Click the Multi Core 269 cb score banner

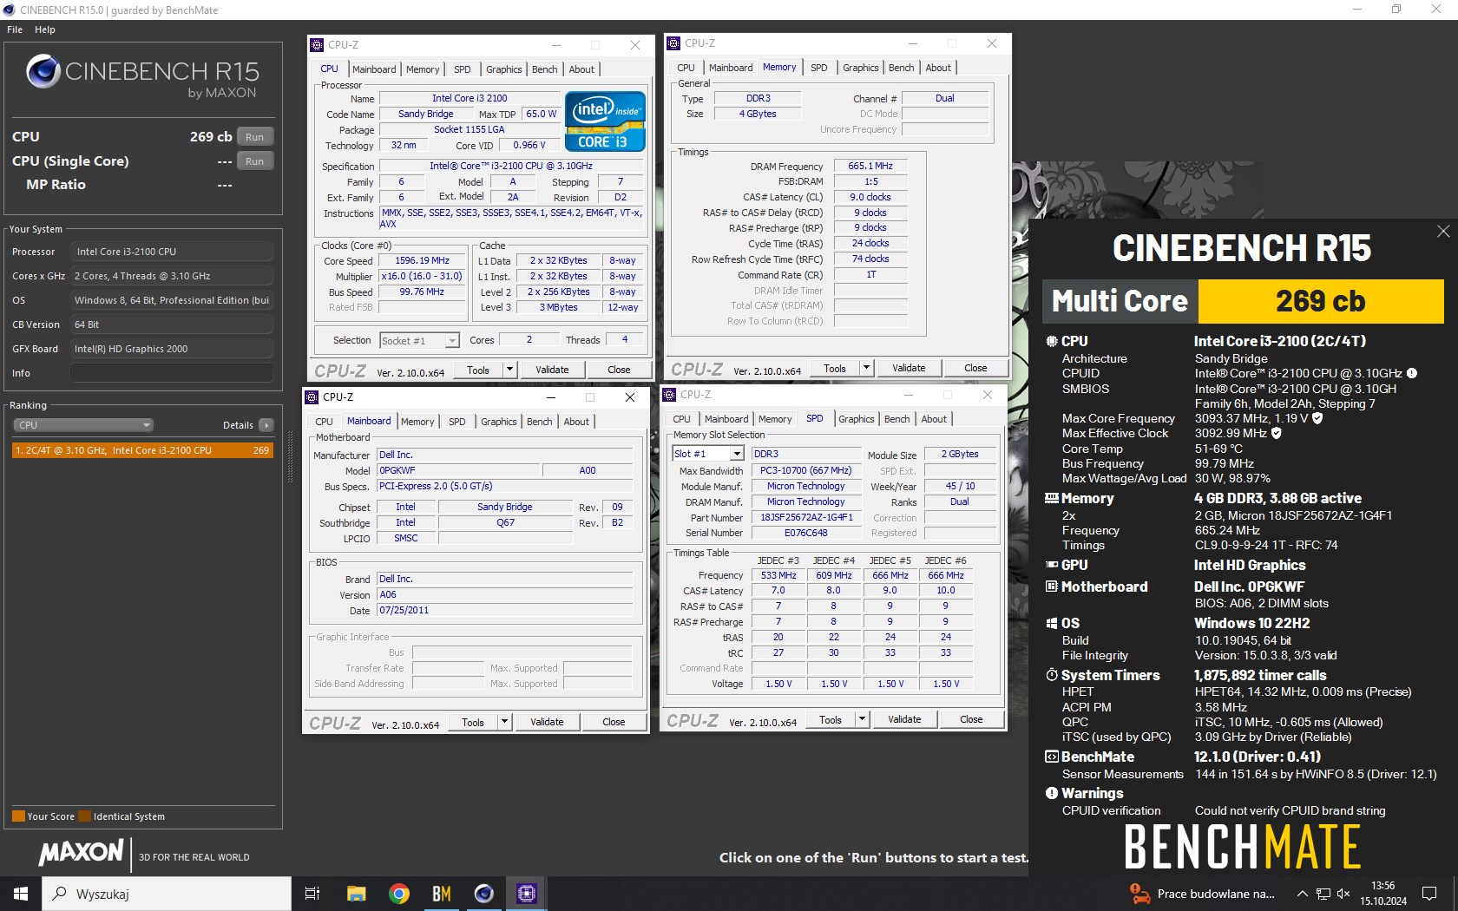click(x=1243, y=301)
